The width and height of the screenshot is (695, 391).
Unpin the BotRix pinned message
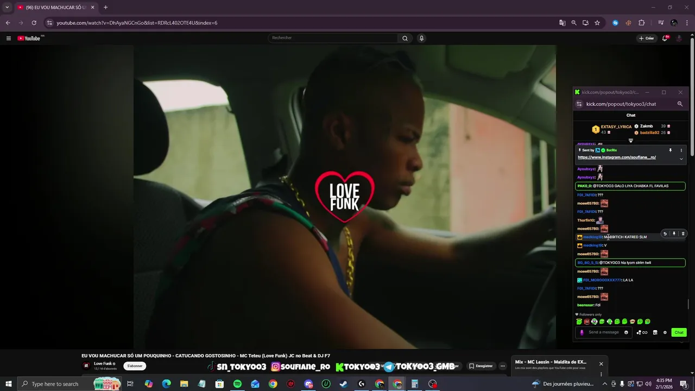point(670,150)
